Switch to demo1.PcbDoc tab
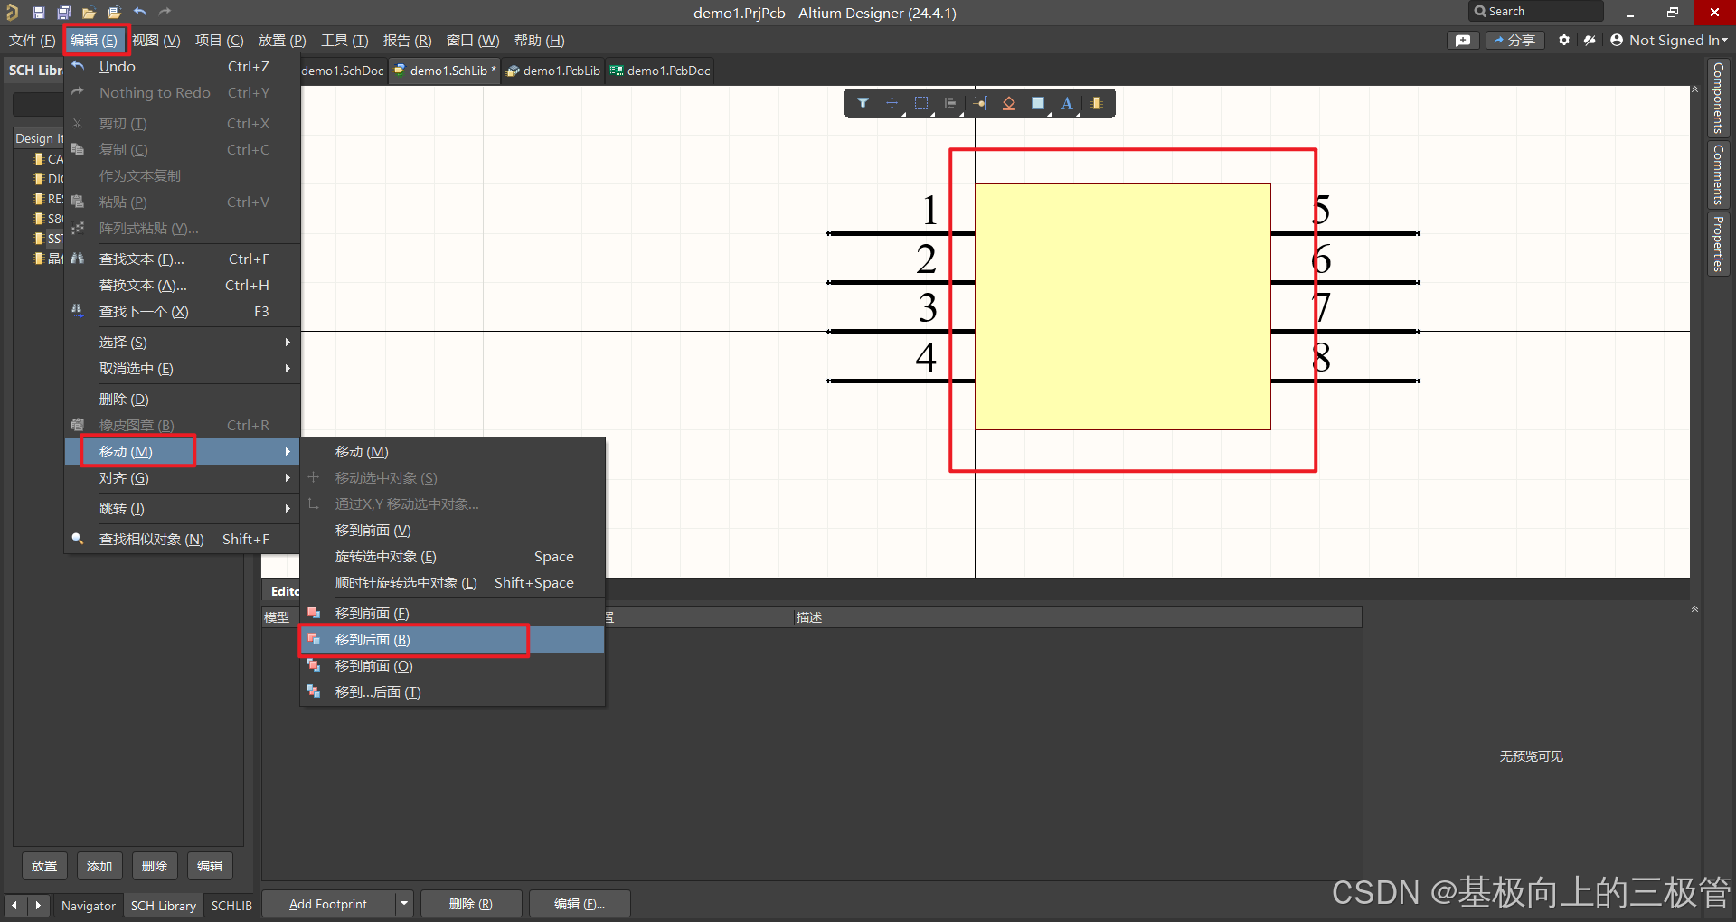1736x922 pixels. pyautogui.click(x=660, y=71)
